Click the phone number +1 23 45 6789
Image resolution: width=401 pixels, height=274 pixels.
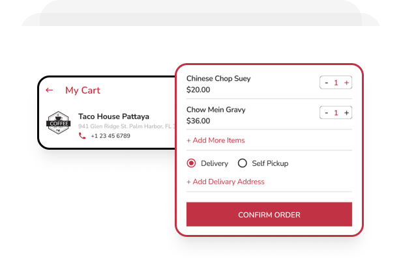click(x=110, y=136)
